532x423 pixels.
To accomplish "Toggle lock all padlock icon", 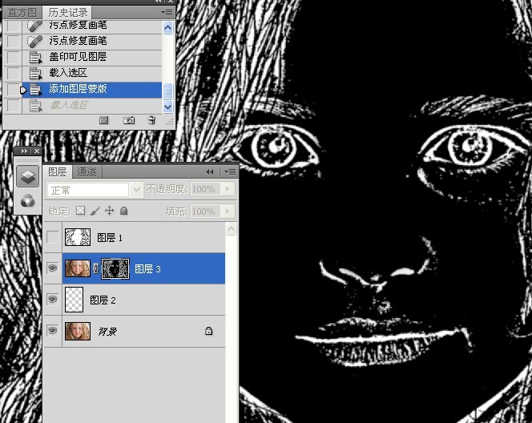I will pos(124,211).
